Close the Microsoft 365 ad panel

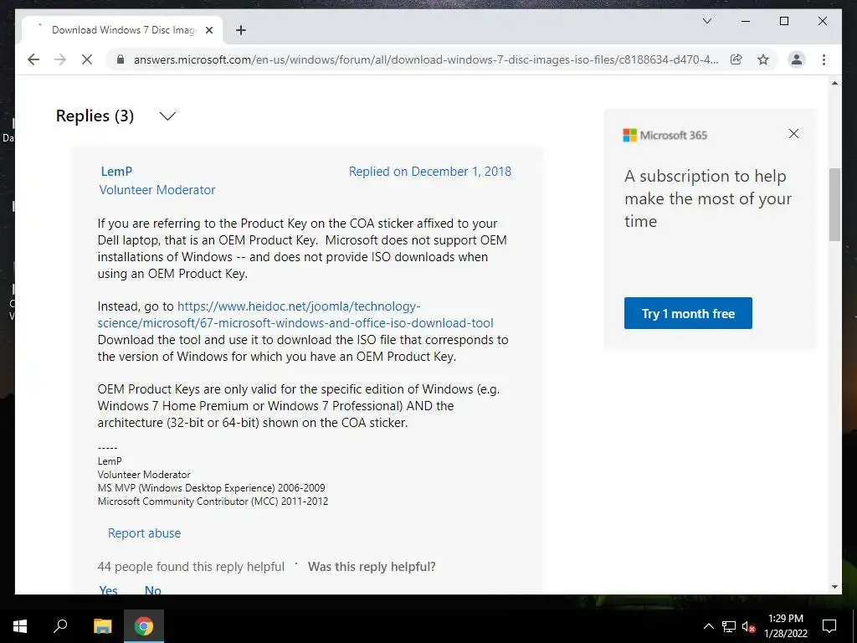click(793, 134)
